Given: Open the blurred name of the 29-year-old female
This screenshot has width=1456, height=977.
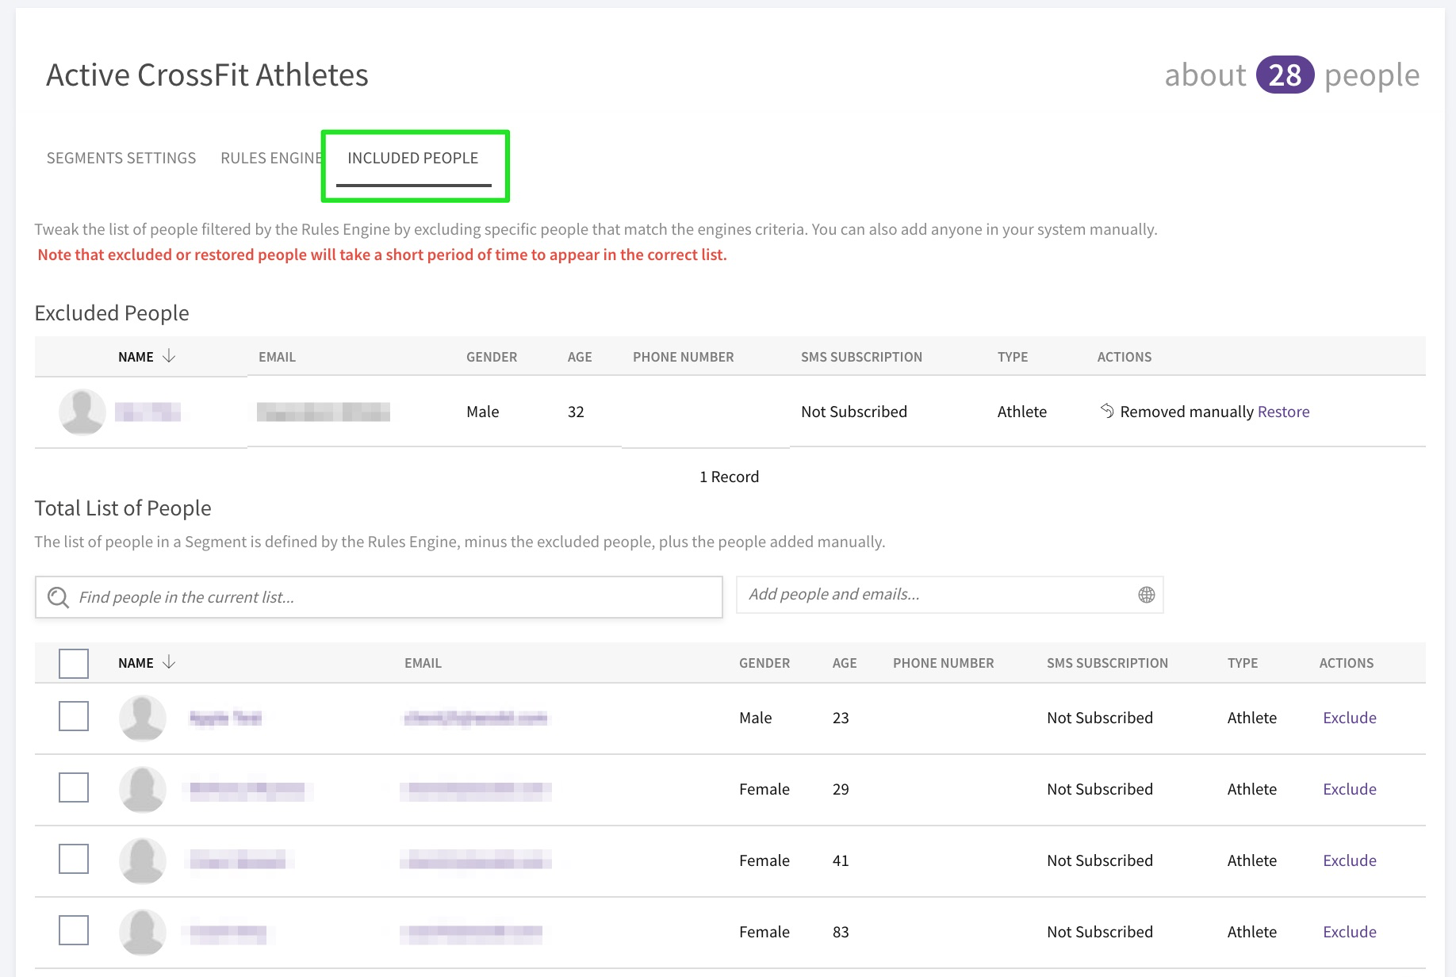Looking at the screenshot, I should click(x=247, y=790).
